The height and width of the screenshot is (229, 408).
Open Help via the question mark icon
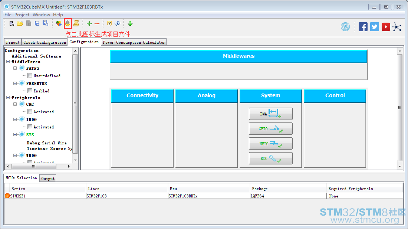click(109, 24)
